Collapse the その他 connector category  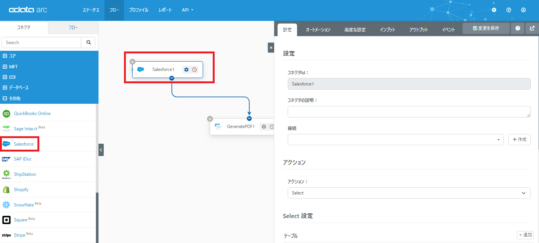point(5,99)
